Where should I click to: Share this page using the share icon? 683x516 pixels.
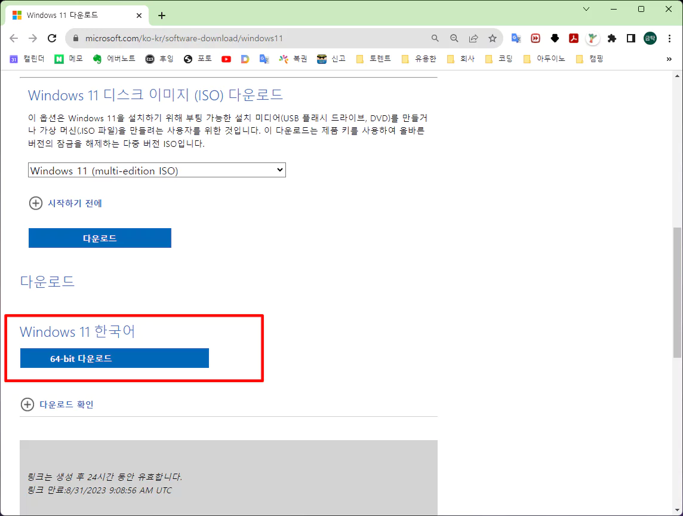click(473, 38)
